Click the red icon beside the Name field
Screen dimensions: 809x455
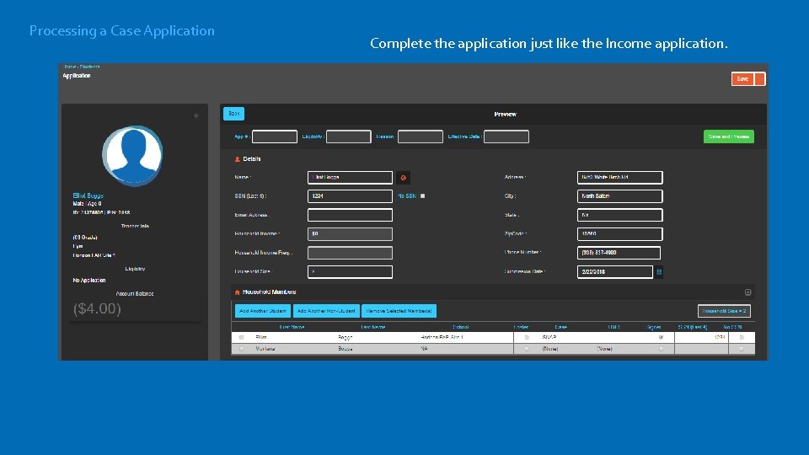point(404,178)
